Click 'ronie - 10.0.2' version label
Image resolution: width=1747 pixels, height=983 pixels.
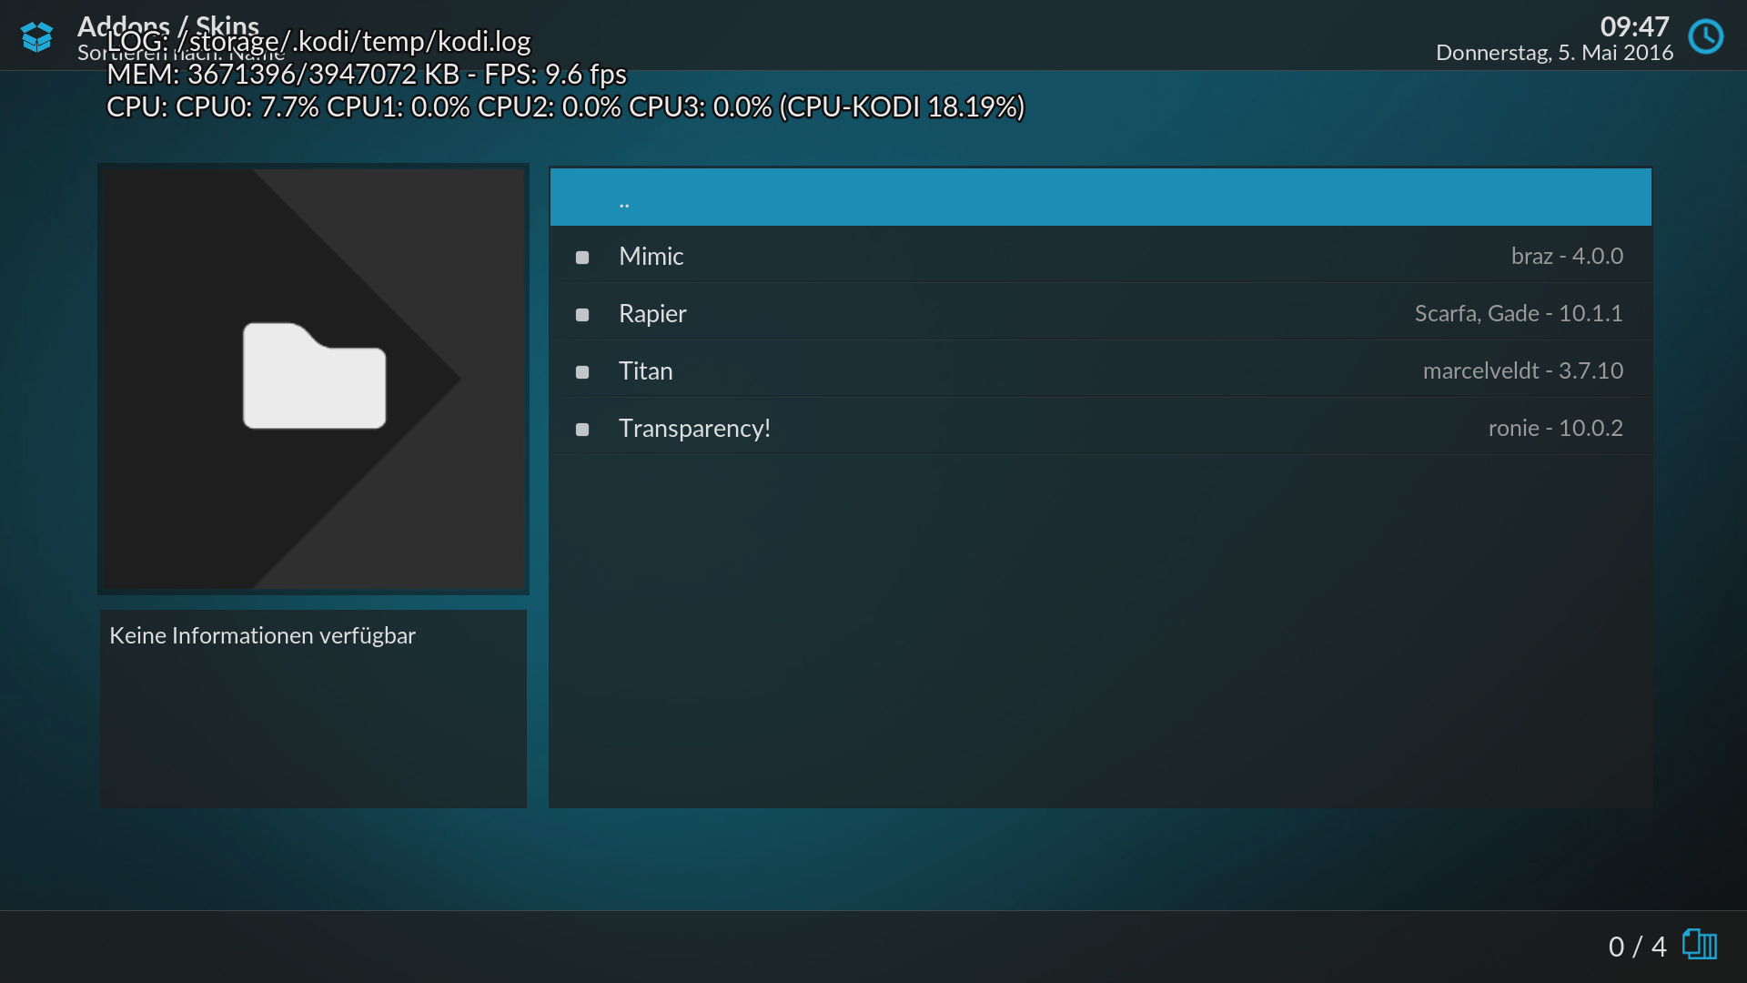[1556, 428]
